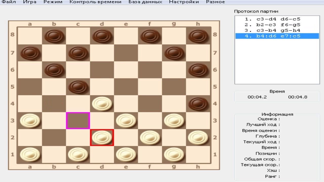Click the empty dark square e7
The width and height of the screenshot is (324, 182).
(126, 53)
